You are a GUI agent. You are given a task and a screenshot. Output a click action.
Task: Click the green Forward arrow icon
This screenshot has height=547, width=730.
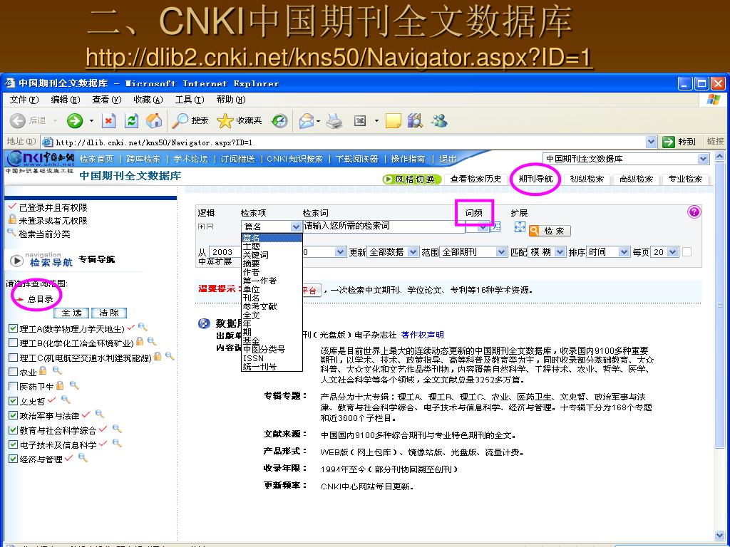tap(74, 121)
